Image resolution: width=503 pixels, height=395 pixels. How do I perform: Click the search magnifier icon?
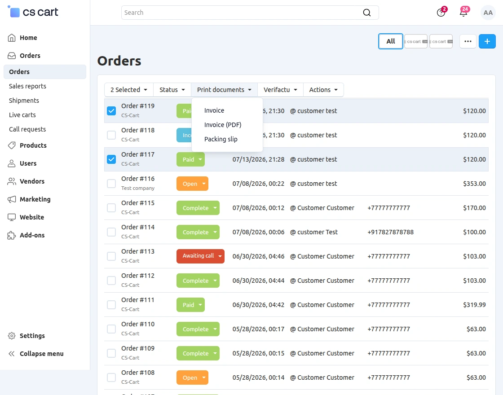coord(366,13)
